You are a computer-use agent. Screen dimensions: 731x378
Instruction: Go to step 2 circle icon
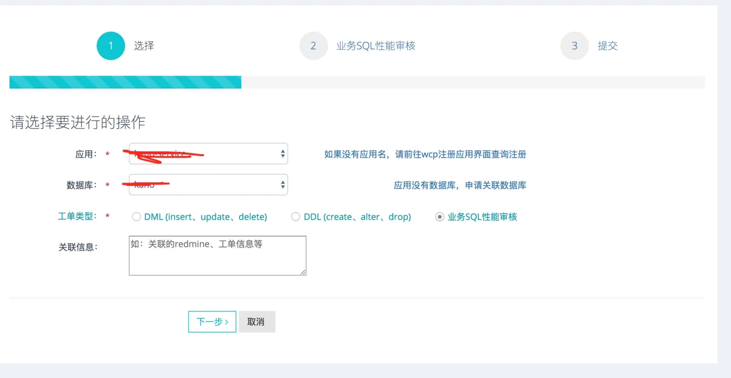coord(313,46)
